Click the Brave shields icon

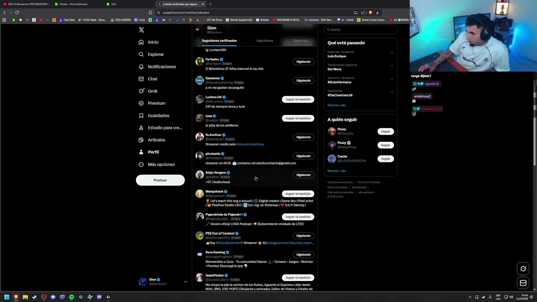click(x=370, y=13)
